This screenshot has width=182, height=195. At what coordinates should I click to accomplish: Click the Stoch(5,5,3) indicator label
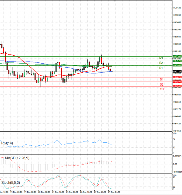tap(11, 183)
